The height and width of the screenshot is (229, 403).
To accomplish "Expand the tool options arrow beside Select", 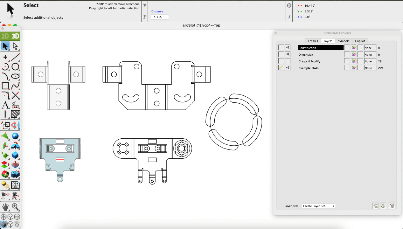I will click(145, 5).
